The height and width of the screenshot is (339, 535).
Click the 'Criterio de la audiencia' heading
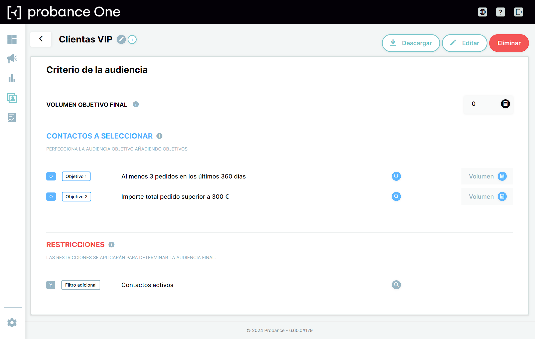[x=97, y=70]
